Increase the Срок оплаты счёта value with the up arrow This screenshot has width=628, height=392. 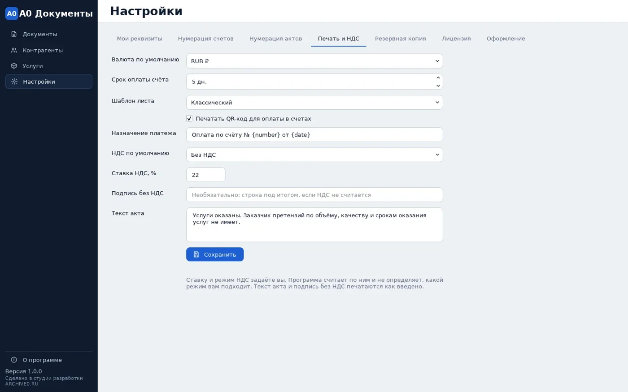coord(438,78)
